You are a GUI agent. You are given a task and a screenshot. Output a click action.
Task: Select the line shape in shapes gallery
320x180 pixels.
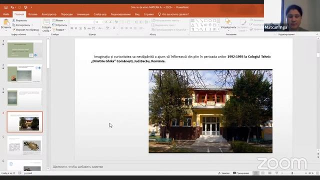pyautogui.click(x=197, y=20)
